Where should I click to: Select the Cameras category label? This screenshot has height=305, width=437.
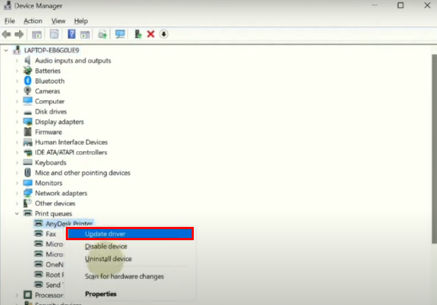click(x=47, y=91)
